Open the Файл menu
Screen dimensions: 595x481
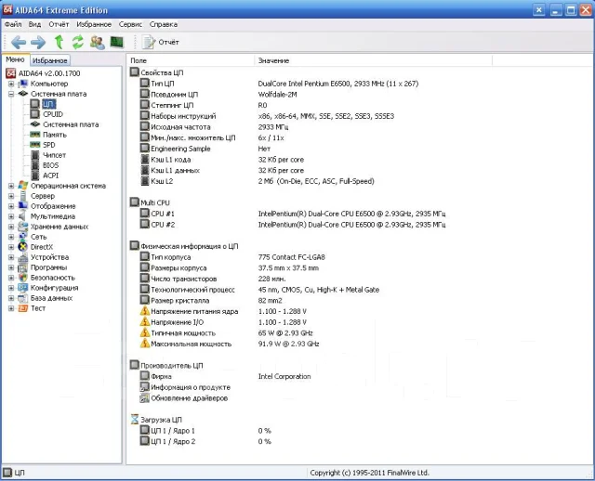point(13,24)
